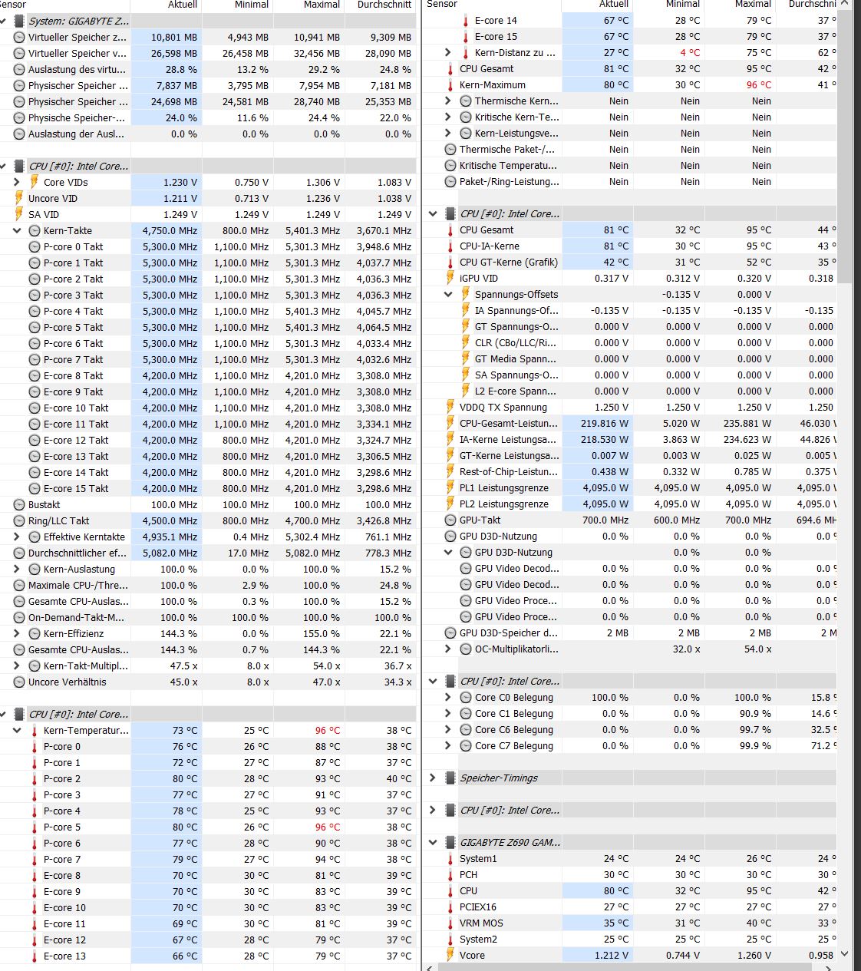The width and height of the screenshot is (861, 971).
Task: Select the IA Spannungs-Of... row
Action: [x=630, y=310]
